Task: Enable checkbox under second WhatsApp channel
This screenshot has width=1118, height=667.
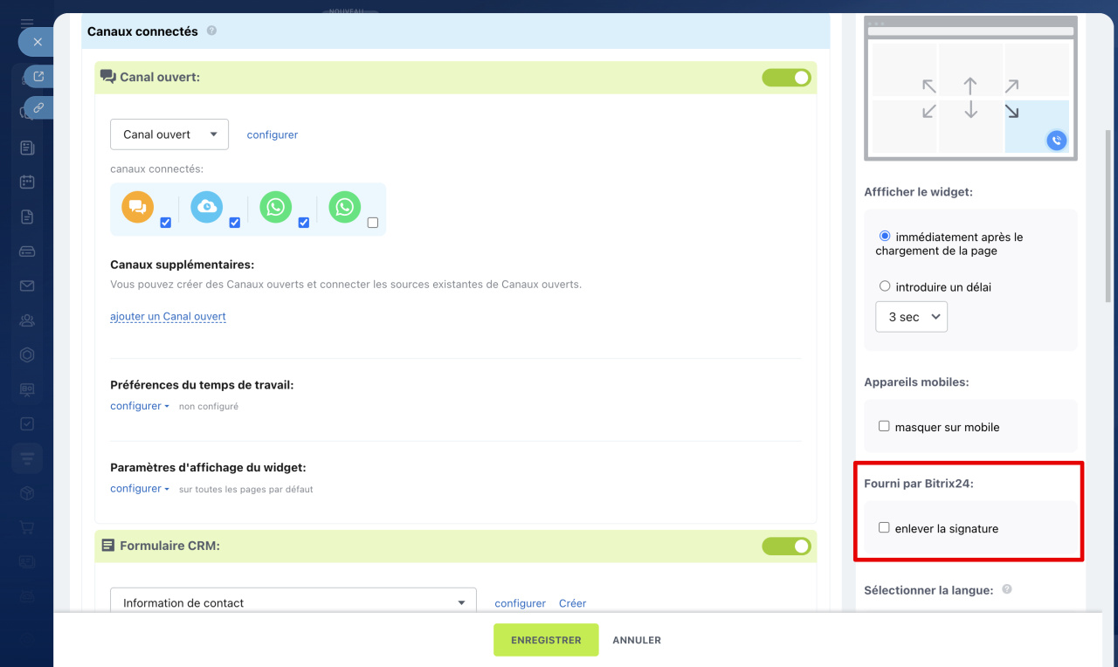Action: pyautogui.click(x=373, y=223)
